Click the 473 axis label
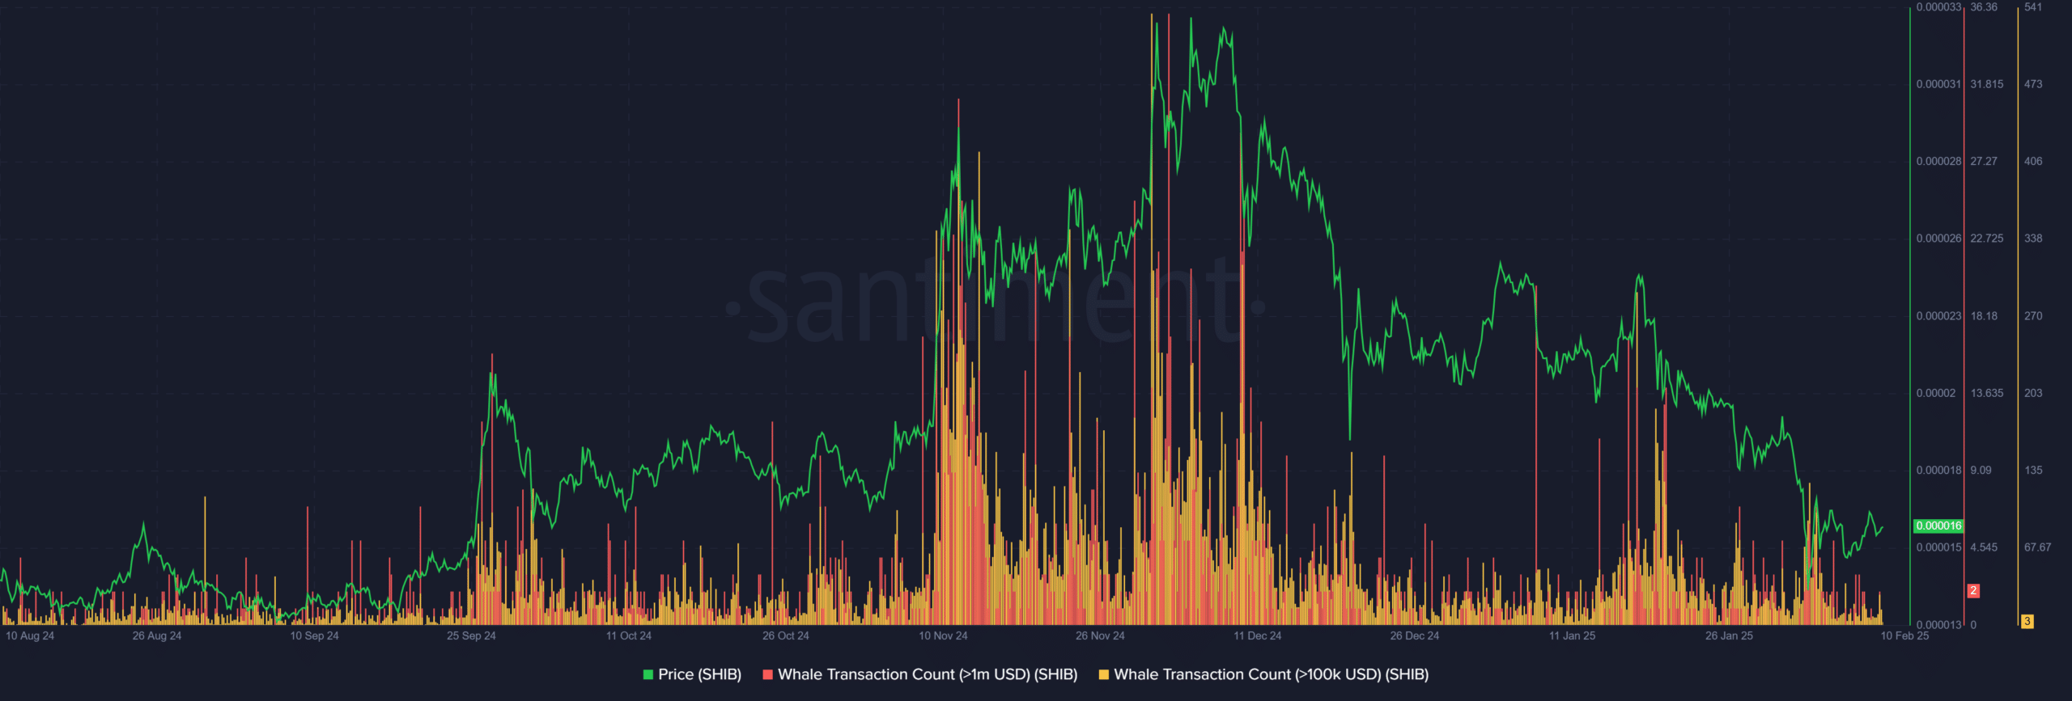Viewport: 2072px width, 701px height. (x=2033, y=84)
